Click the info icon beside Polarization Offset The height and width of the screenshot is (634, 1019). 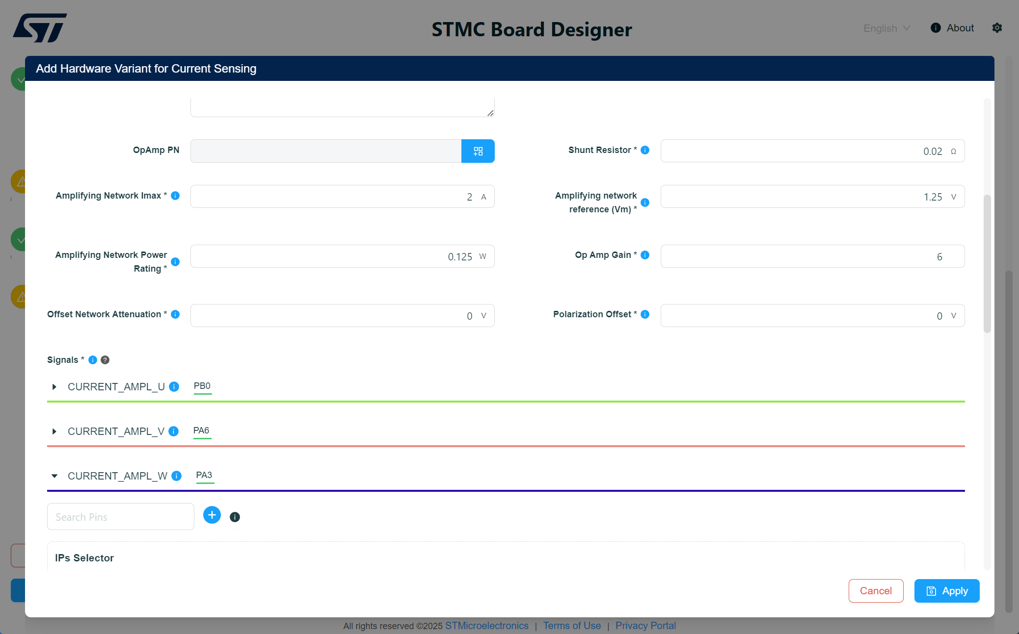[644, 314]
